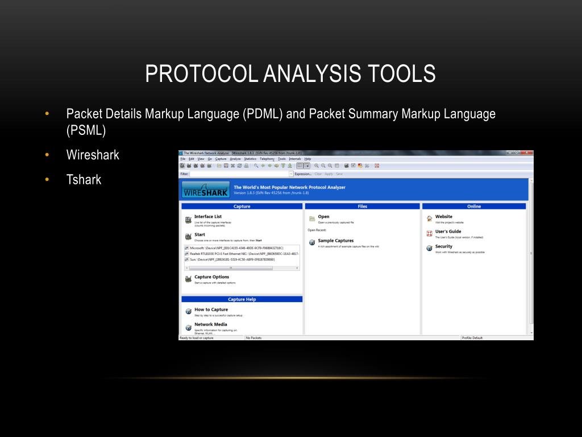582x437 pixels.
Task: Open preferences from the tools toolbar icon
Action: [x=367, y=166]
